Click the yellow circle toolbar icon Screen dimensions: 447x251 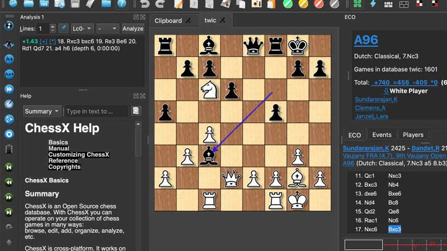(x=303, y=4)
